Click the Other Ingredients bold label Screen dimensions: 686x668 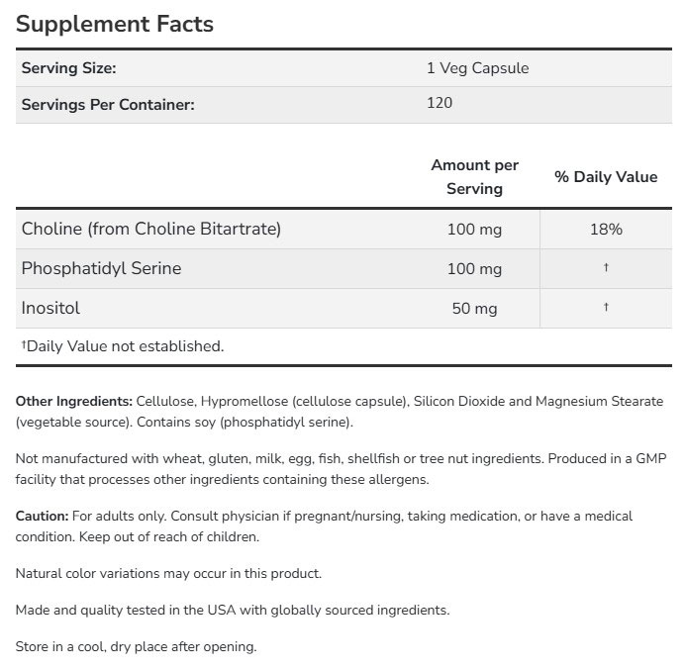(74, 402)
